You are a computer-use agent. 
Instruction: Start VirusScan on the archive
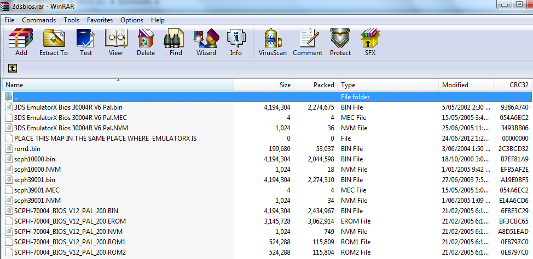[x=273, y=43]
